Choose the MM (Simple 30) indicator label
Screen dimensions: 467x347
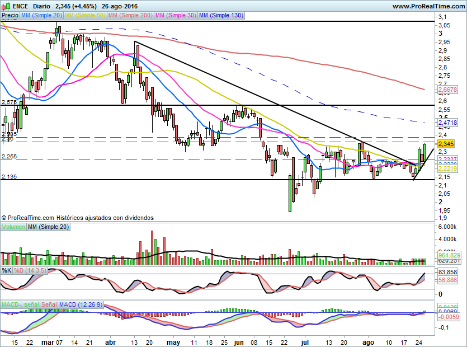tap(176, 15)
